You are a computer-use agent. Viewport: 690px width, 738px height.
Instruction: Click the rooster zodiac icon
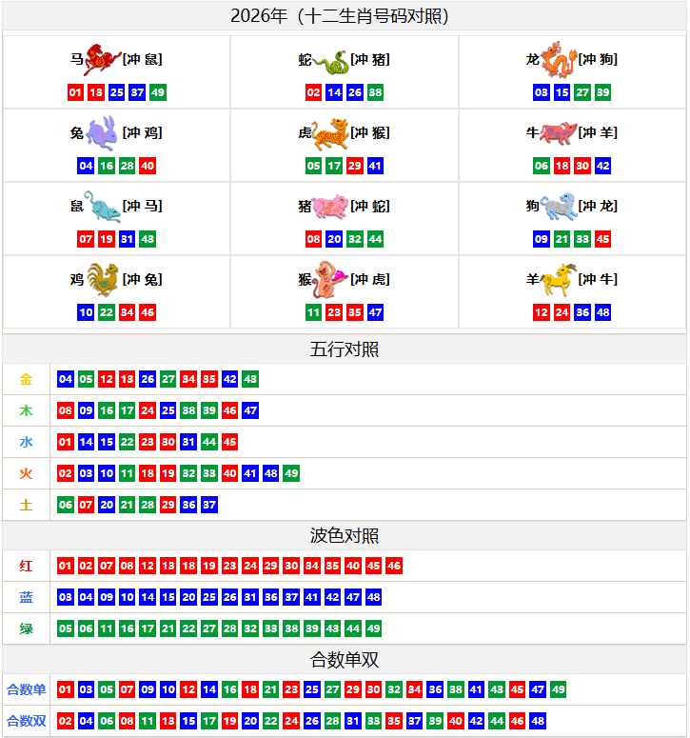[x=103, y=279]
